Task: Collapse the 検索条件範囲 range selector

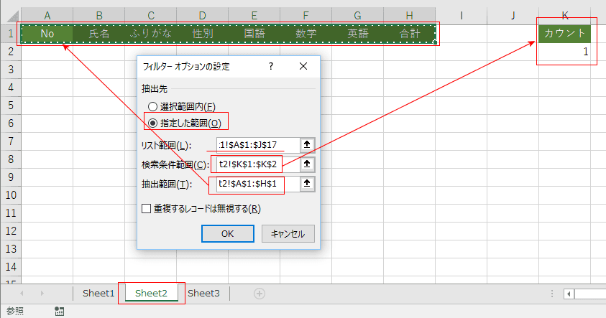Action: 307,164
